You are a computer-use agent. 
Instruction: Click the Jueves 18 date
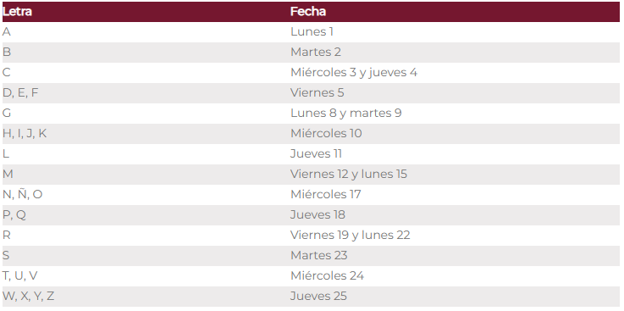click(x=318, y=214)
